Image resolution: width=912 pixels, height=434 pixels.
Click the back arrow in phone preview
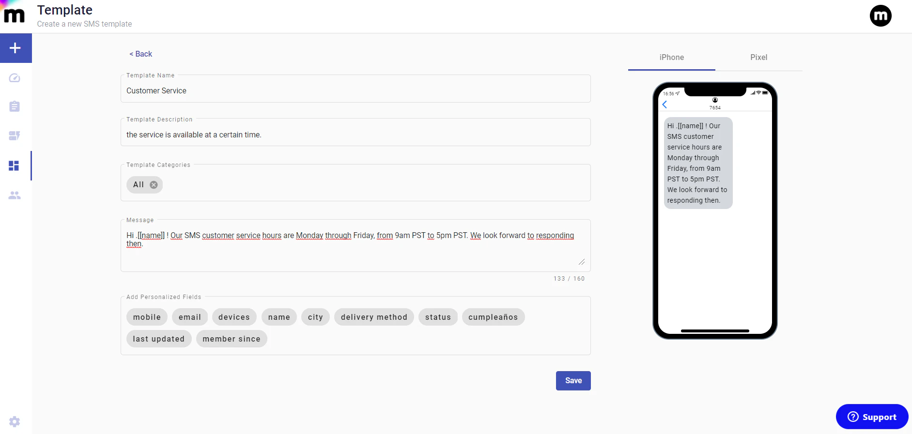665,105
